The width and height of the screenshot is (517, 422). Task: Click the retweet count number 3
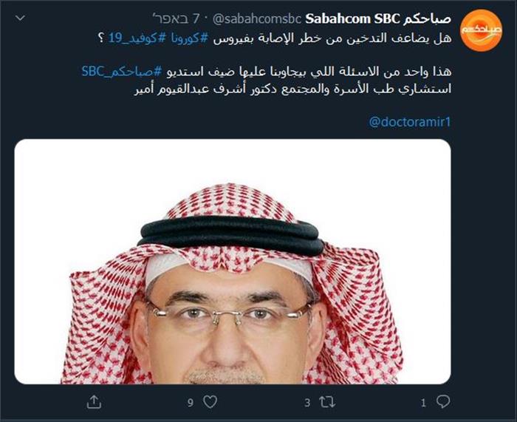pyautogui.click(x=307, y=403)
